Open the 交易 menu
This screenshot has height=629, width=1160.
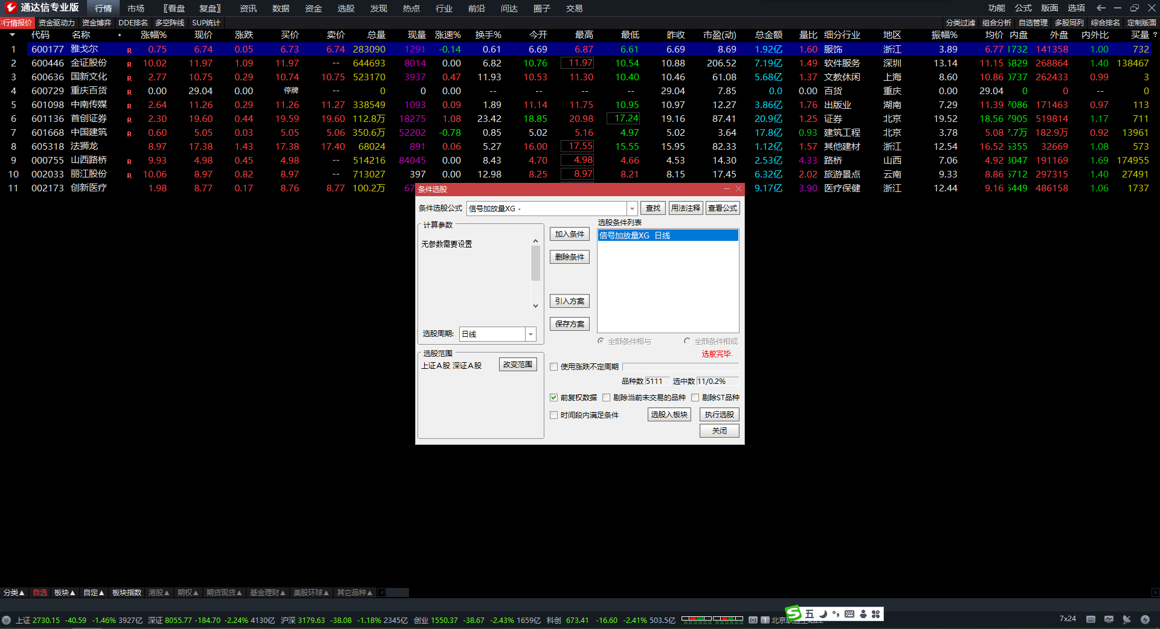click(575, 8)
